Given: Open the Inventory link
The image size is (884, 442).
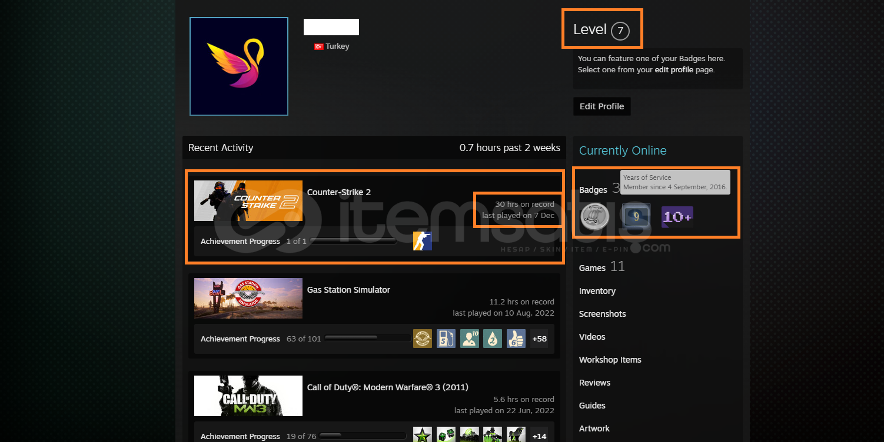Looking at the screenshot, I should (x=597, y=291).
